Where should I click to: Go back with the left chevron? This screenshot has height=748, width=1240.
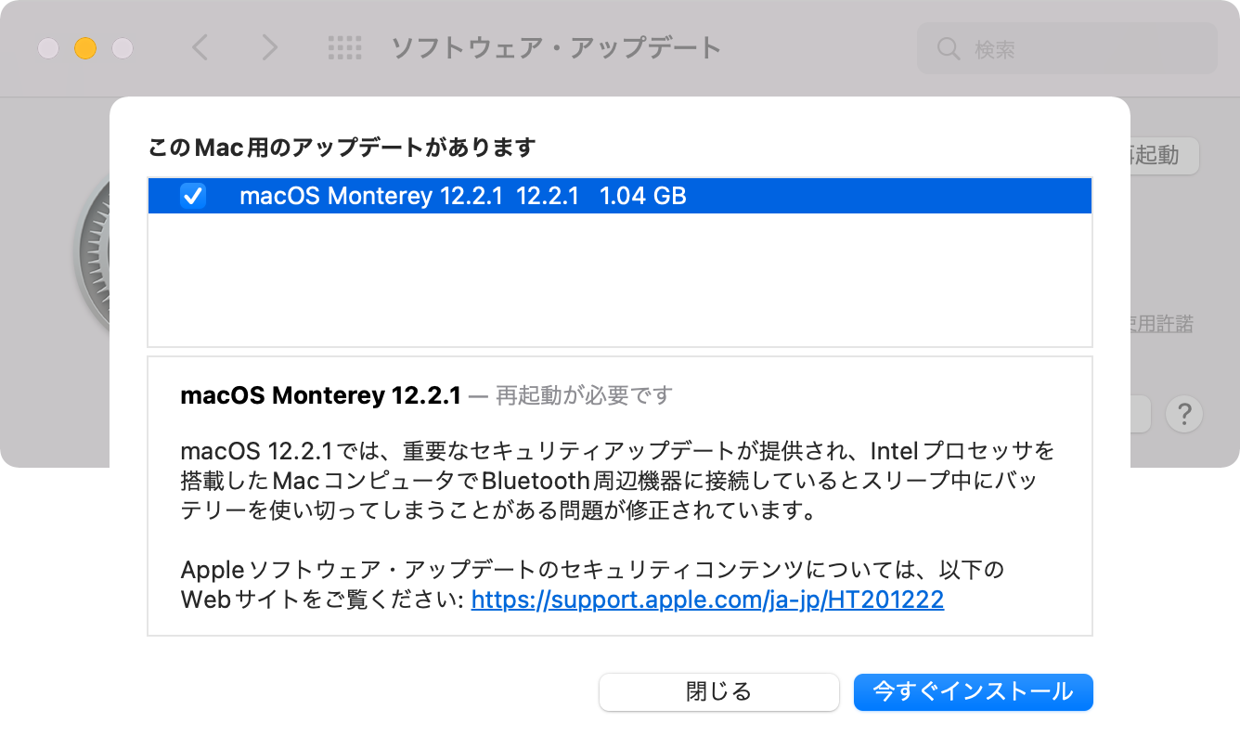click(x=200, y=47)
